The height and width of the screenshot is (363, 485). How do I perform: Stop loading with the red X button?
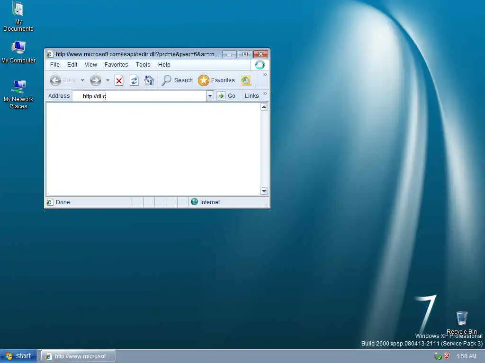click(x=119, y=80)
